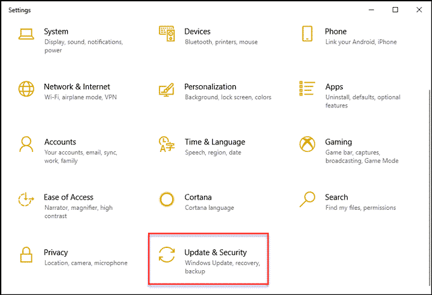Viewport: 432px width, 295px height.
Task: Click the Update & Security sync arrows icon
Action: click(x=166, y=254)
